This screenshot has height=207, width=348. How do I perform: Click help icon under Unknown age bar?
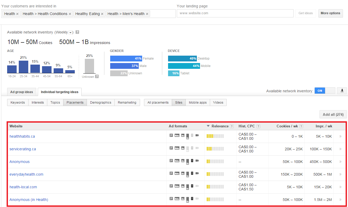point(97,76)
